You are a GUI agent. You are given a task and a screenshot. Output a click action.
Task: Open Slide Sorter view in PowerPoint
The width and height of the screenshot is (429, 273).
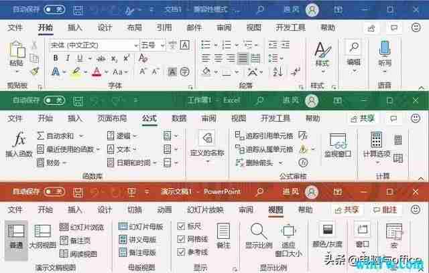point(82,227)
